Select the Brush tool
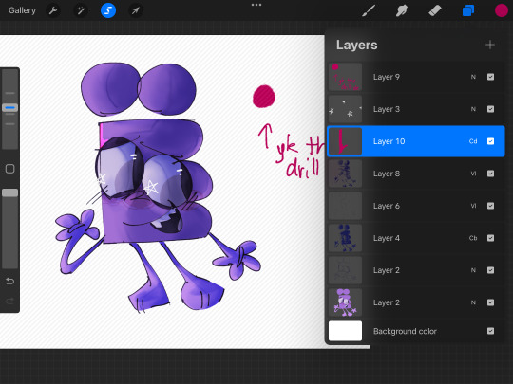Screen dimensions: 513x384 point(369,10)
